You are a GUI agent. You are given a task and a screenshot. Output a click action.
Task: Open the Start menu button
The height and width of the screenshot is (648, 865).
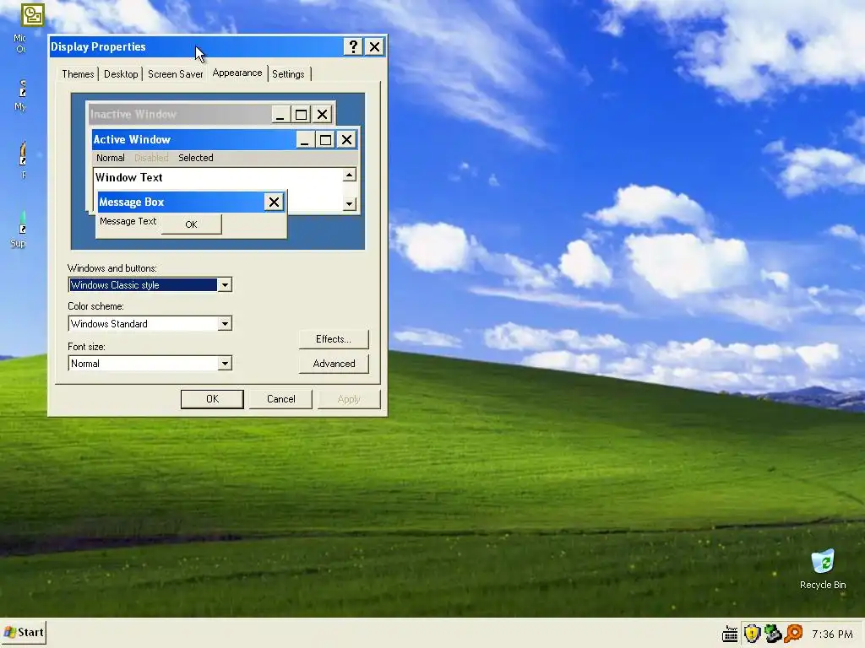click(x=24, y=632)
